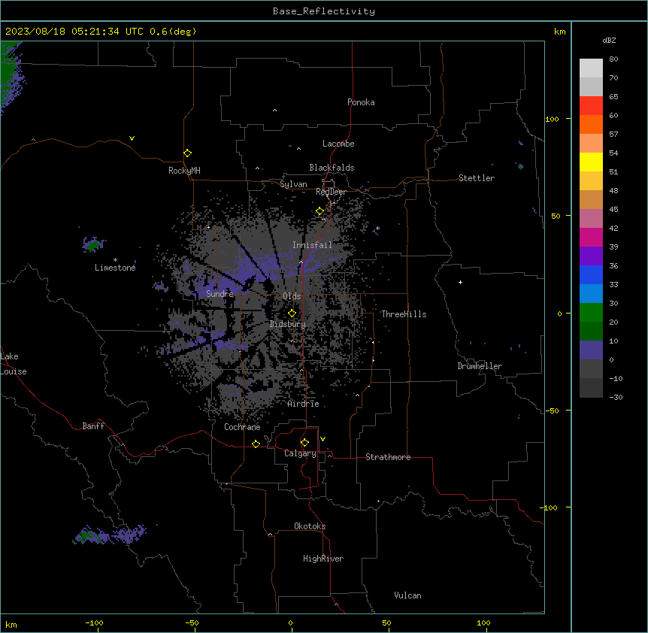This screenshot has height=633, width=648.
Task: Click the HighRiver city label
Action: coord(323,559)
